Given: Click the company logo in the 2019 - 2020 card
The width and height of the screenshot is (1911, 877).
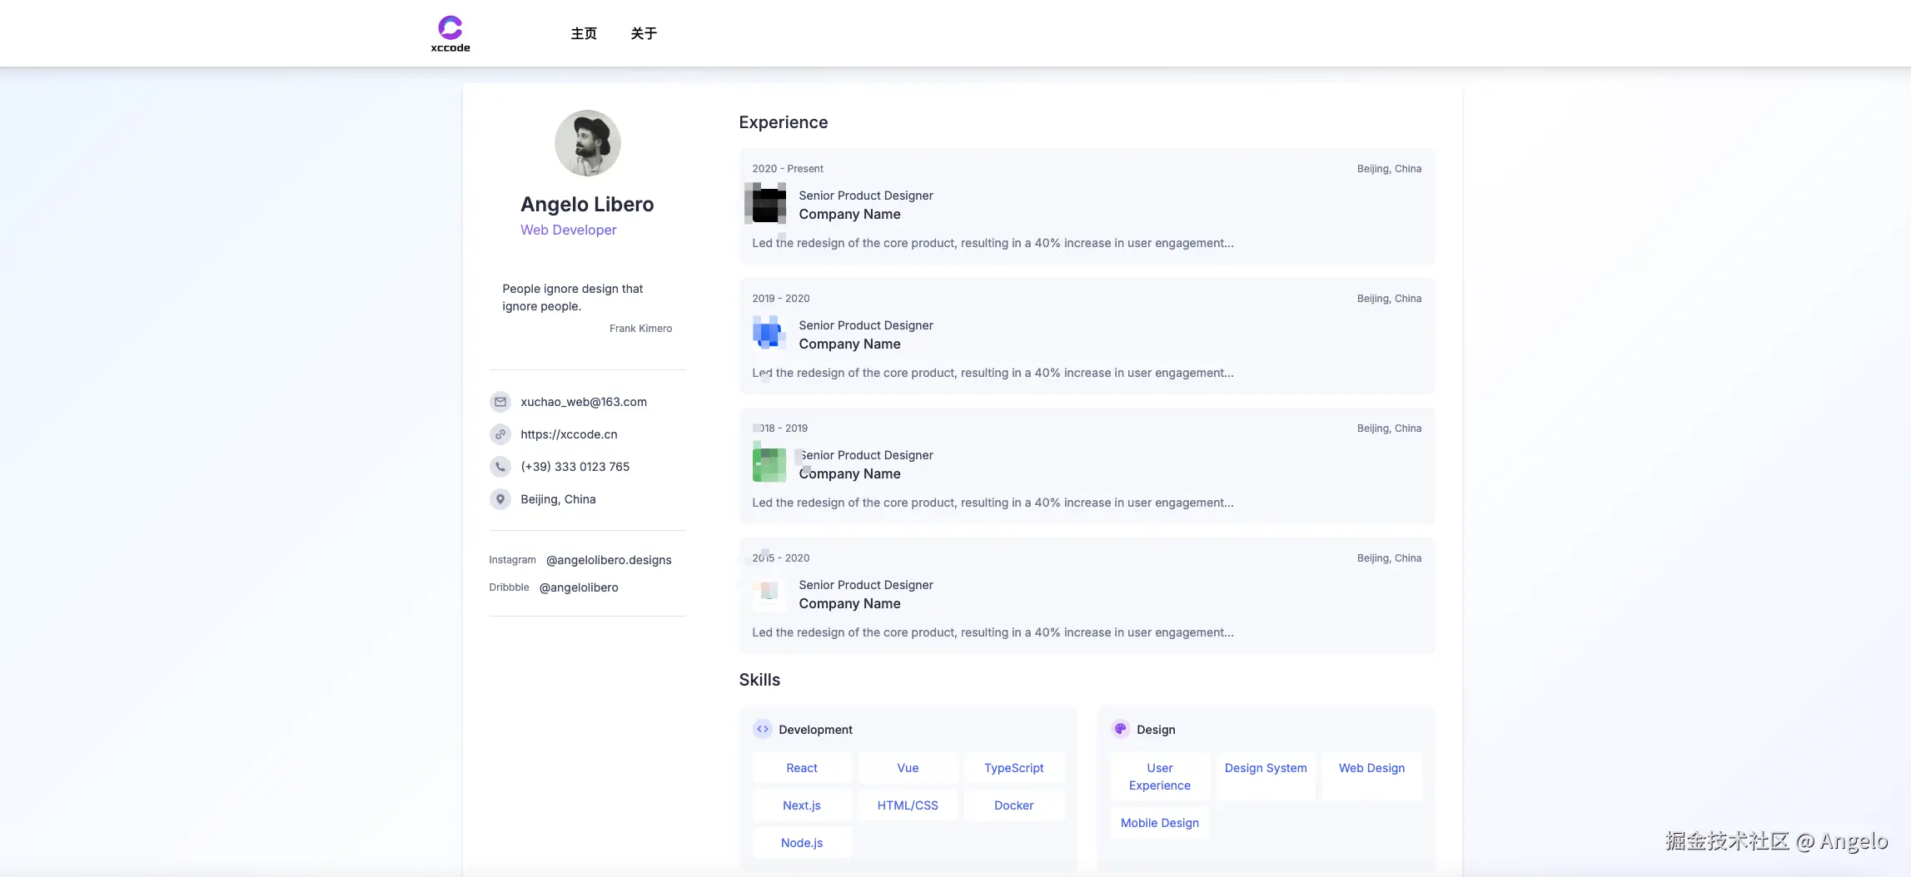Looking at the screenshot, I should click(x=769, y=334).
